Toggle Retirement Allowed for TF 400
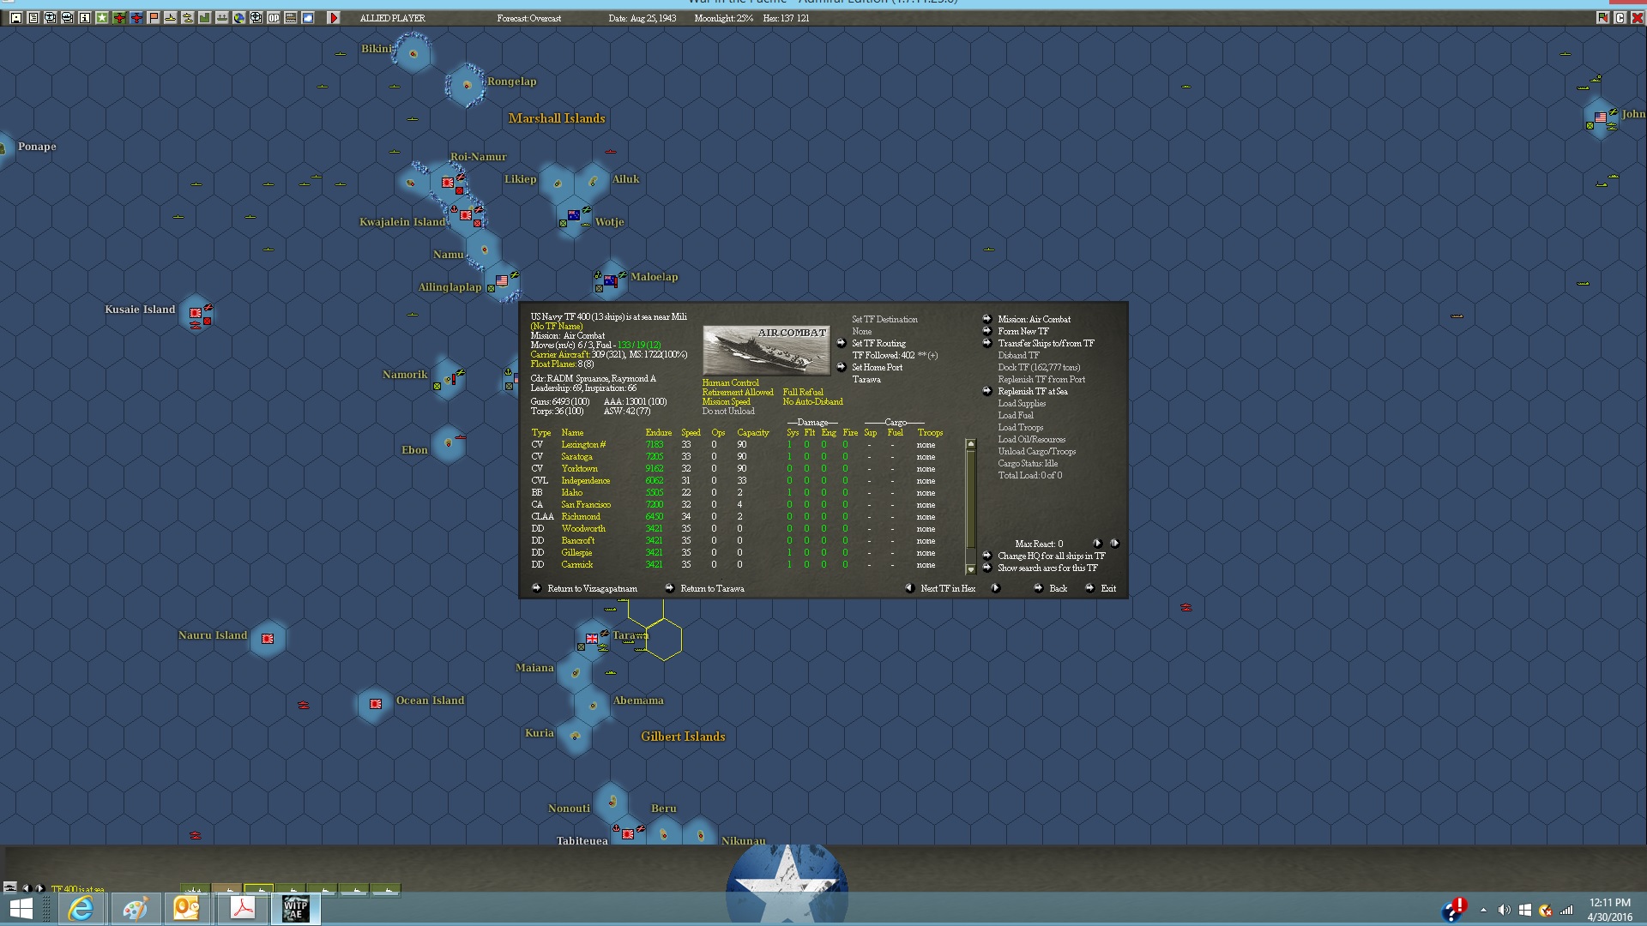1647x926 pixels. tap(737, 393)
